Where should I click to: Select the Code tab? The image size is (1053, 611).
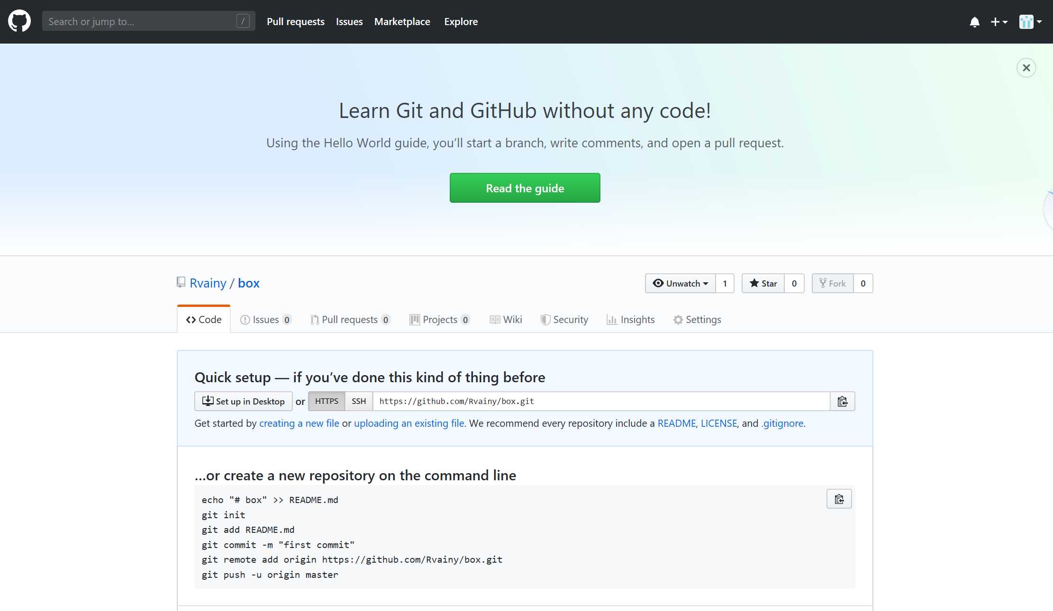pos(204,320)
